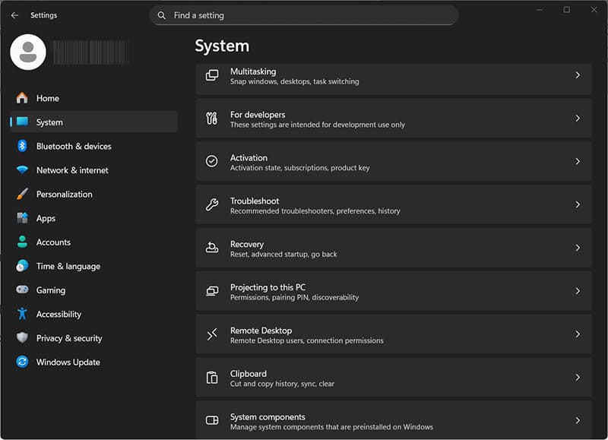The width and height of the screenshot is (608, 440).
Task: Open Accessibility settings label
Action: point(59,315)
